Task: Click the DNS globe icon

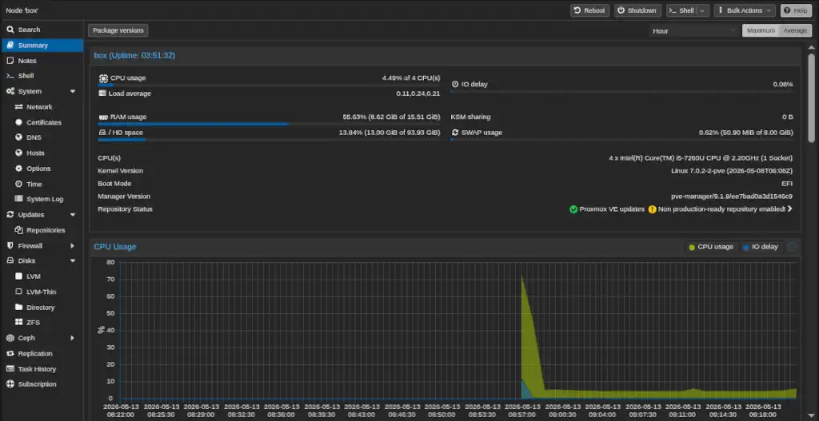Action: 19,137
